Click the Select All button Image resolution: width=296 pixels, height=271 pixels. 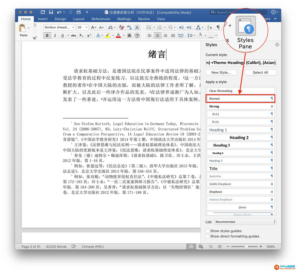260,72
